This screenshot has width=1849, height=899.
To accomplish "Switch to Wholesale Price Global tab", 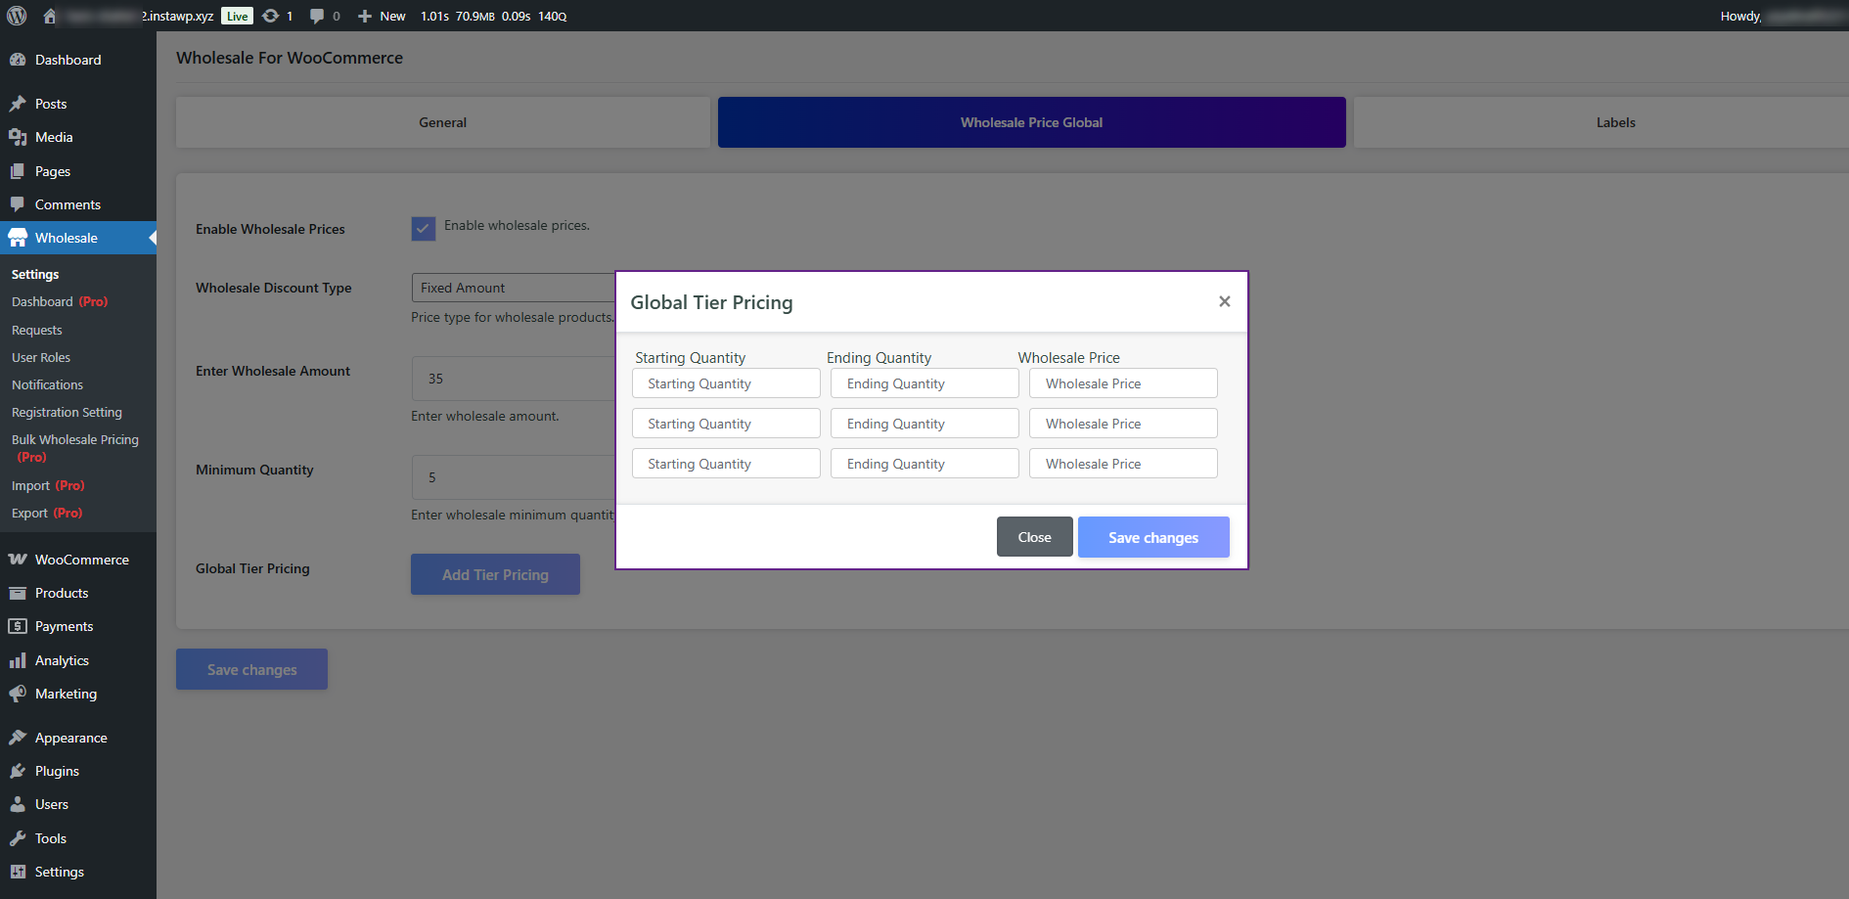I will (x=1032, y=122).
